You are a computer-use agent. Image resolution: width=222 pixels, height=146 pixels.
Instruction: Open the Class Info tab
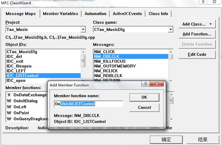pos(158,14)
